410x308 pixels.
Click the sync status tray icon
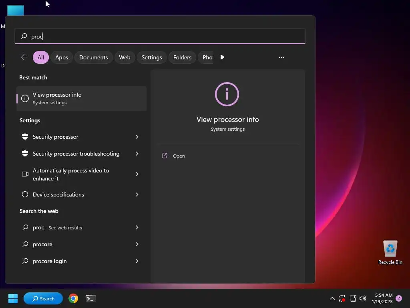pos(342,298)
